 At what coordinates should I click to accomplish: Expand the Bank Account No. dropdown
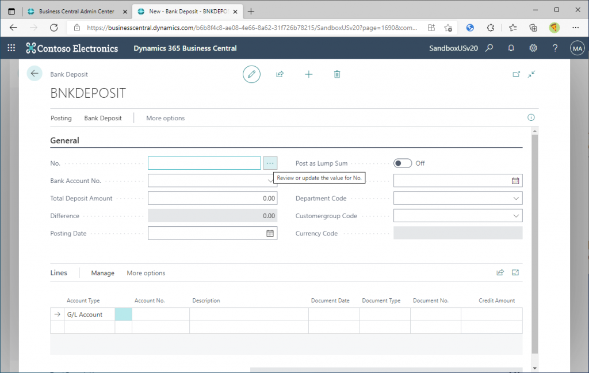point(270,181)
